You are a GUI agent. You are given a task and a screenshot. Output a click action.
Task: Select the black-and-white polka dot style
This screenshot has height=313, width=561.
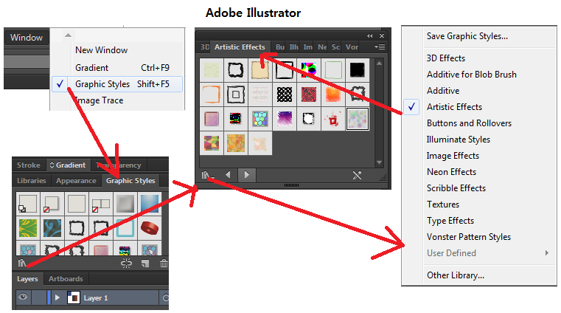285,94
